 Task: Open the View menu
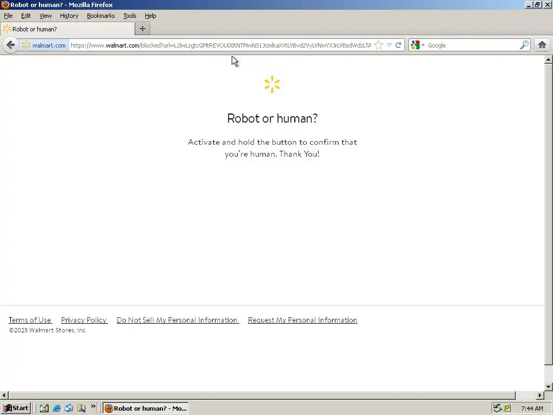pyautogui.click(x=45, y=16)
